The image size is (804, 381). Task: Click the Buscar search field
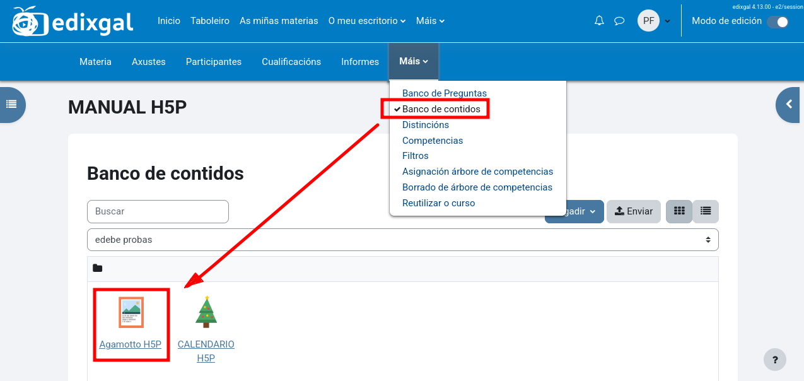pos(158,211)
